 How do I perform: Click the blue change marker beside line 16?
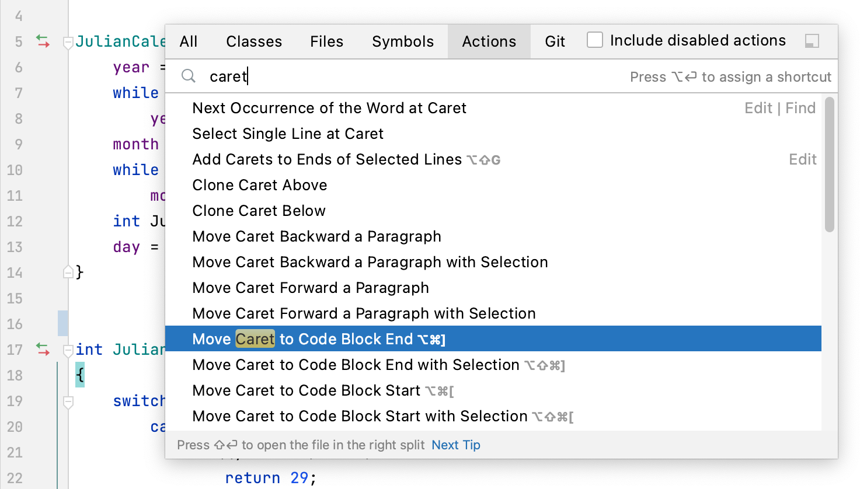[x=63, y=324]
